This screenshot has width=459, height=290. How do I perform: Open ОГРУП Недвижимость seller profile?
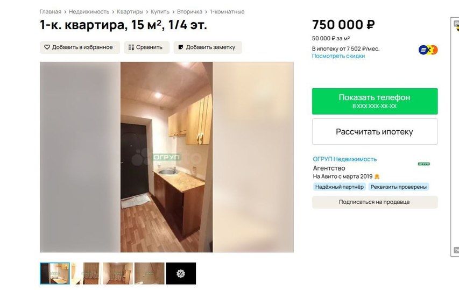tap(345, 159)
